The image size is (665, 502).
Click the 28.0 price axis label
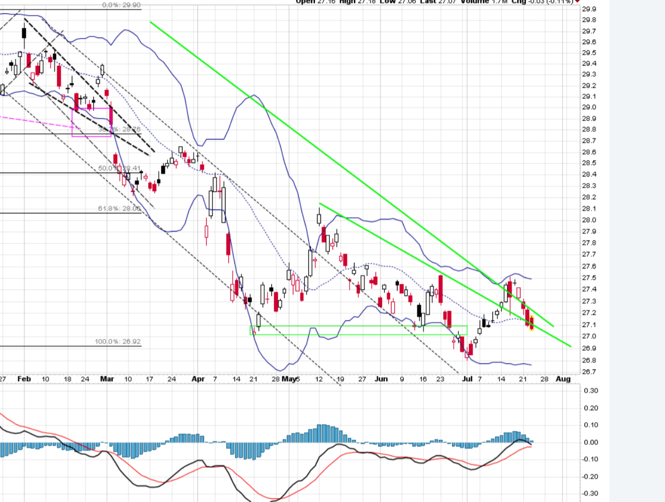point(589,220)
